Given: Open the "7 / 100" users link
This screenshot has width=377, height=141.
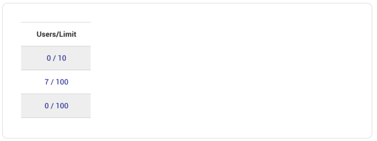Looking at the screenshot, I should point(56,82).
